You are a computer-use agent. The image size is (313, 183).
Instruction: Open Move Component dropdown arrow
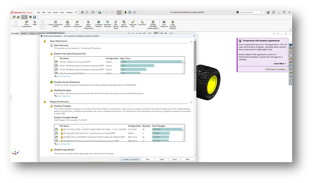(x=77, y=30)
